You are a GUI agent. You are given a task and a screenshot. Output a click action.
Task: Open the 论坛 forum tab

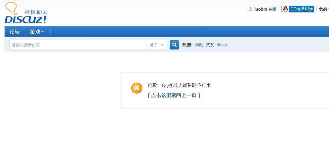[x=15, y=32]
